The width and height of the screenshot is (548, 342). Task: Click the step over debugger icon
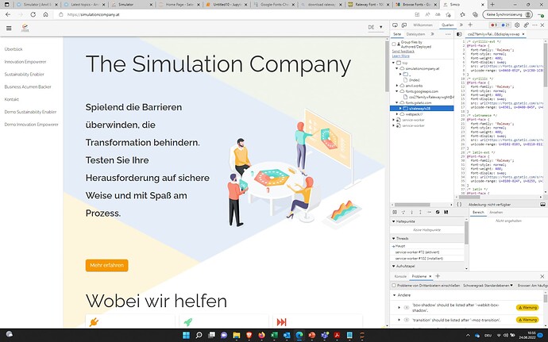(403, 212)
